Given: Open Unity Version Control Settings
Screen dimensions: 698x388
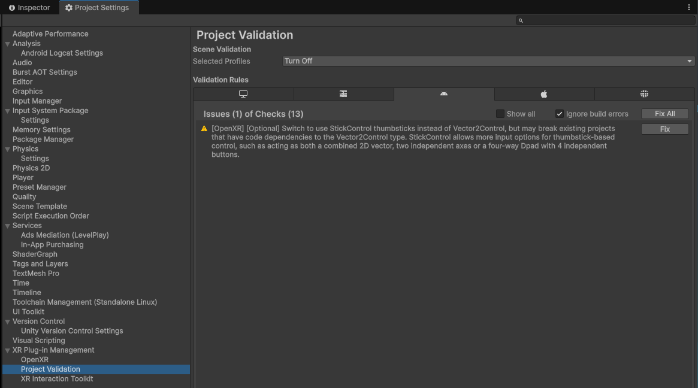Looking at the screenshot, I should [72, 331].
